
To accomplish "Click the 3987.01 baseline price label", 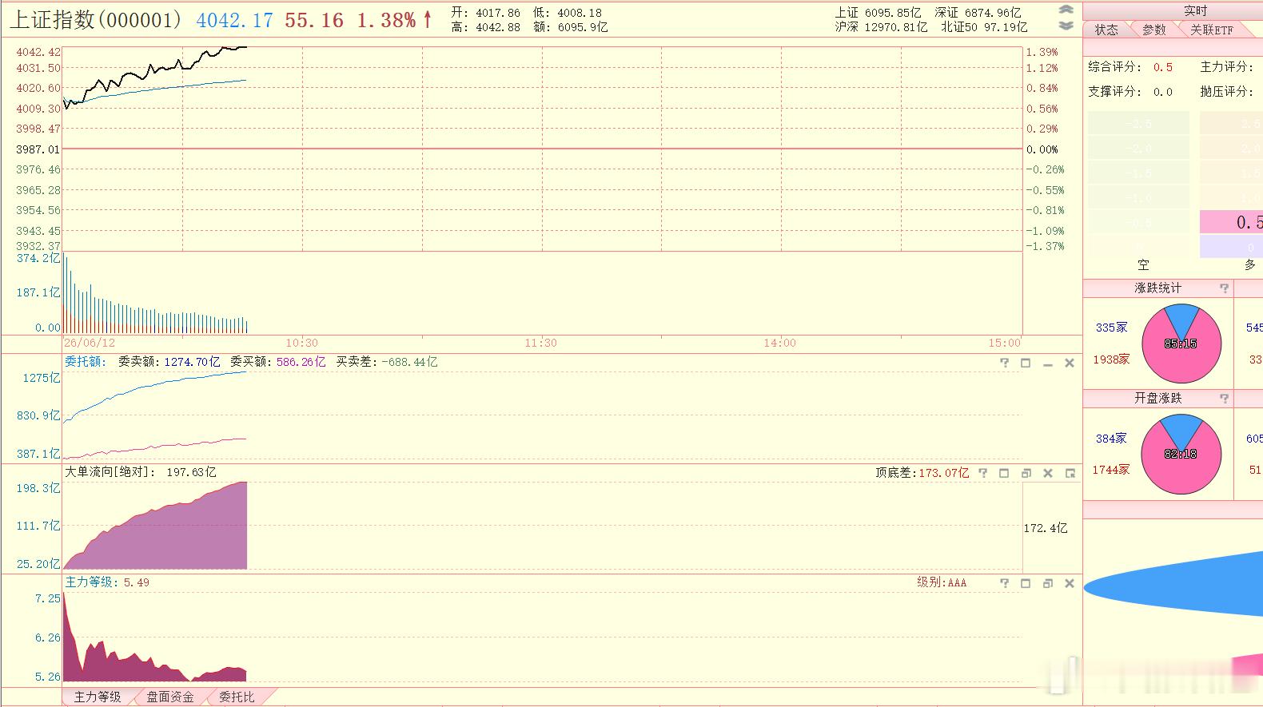I will (38, 149).
